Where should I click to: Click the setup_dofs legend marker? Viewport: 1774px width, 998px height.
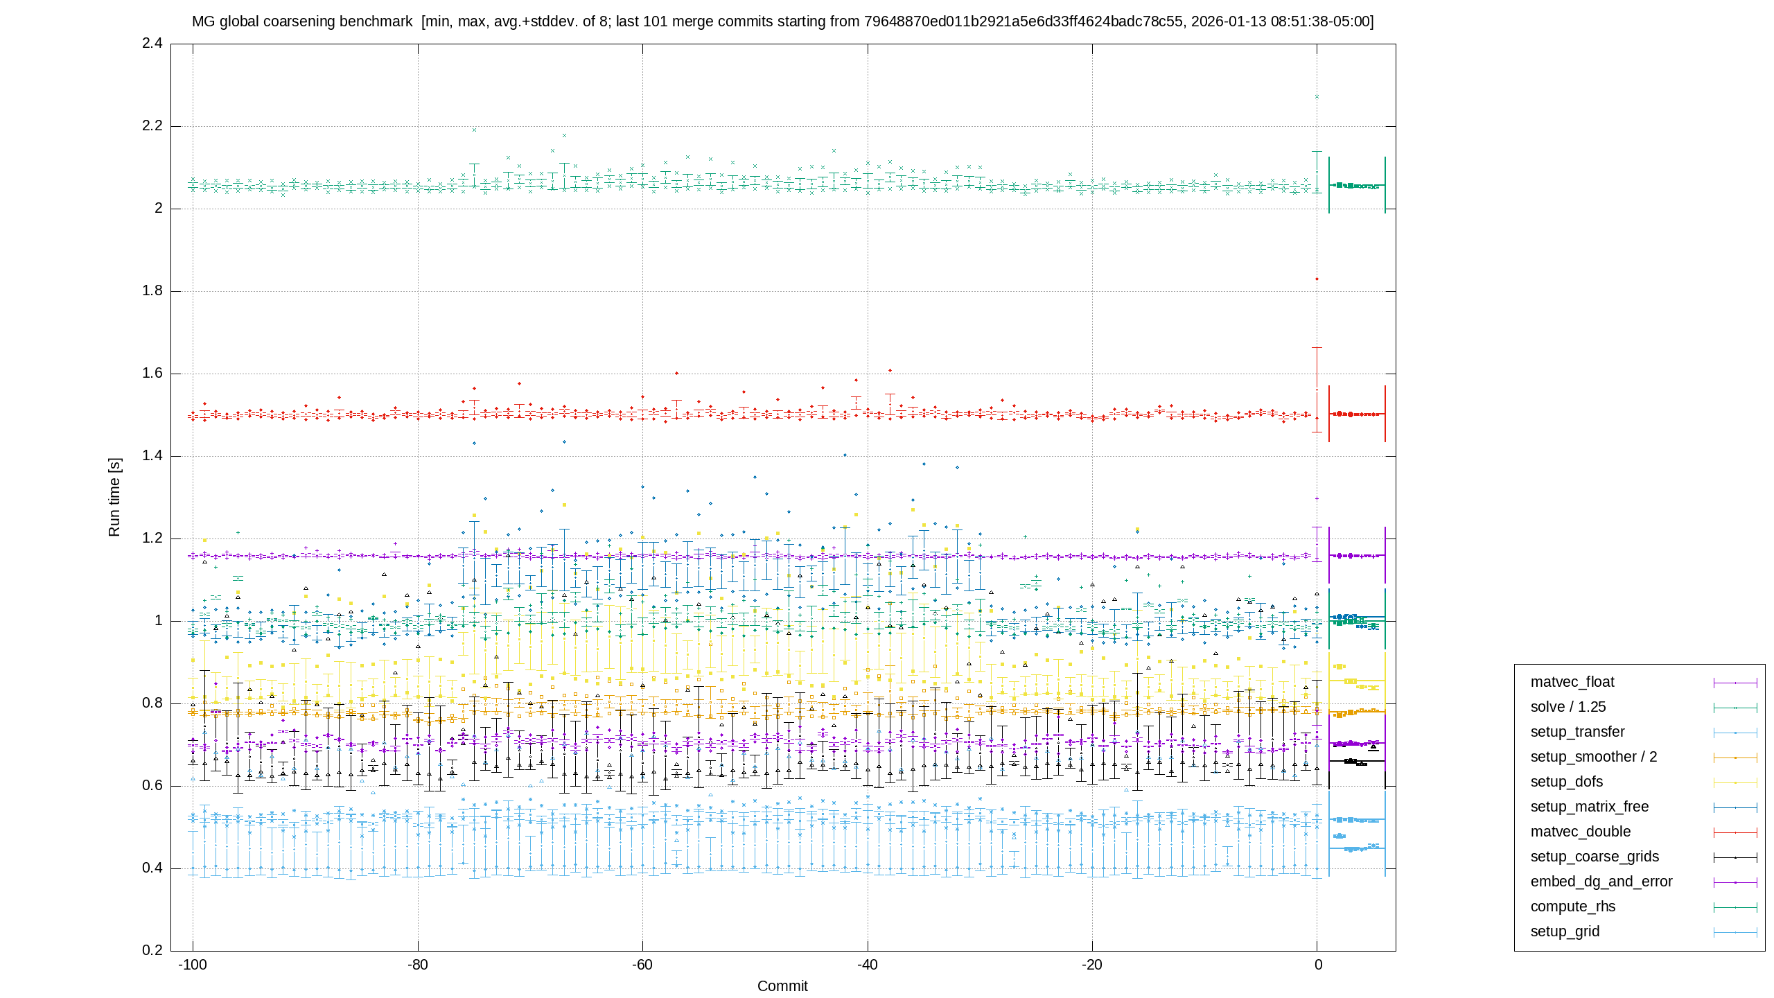pos(1735,782)
